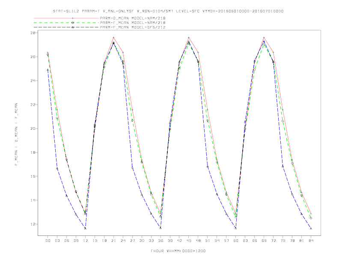Click x-axis forecast hour label 33

[x=151, y=241]
